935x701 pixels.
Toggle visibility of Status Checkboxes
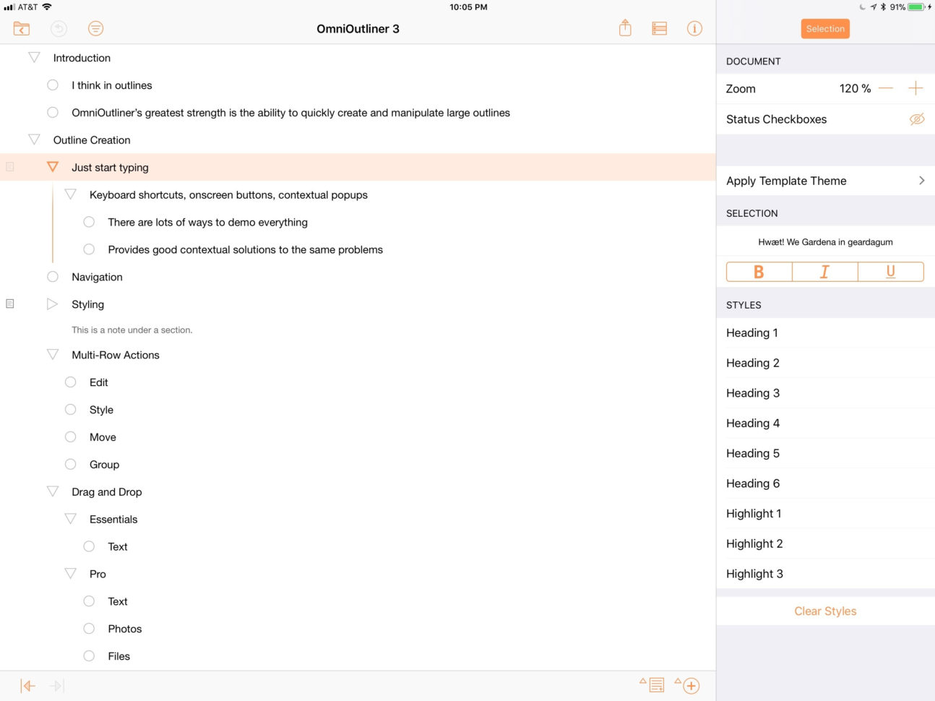[x=918, y=119]
